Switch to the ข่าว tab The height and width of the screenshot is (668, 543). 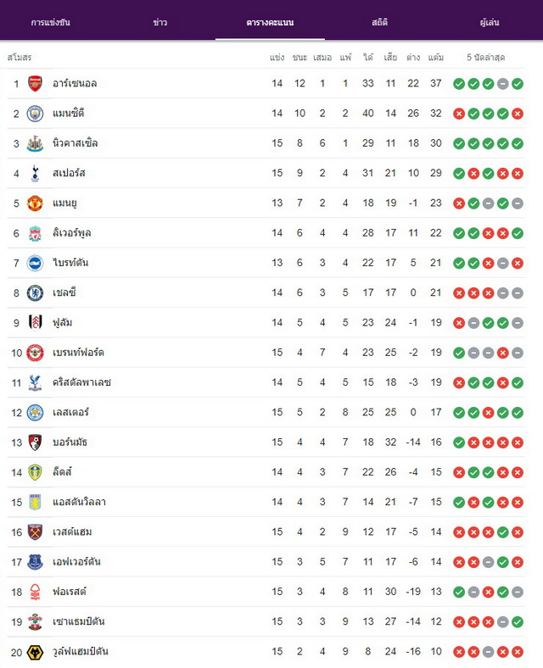pyautogui.click(x=160, y=23)
